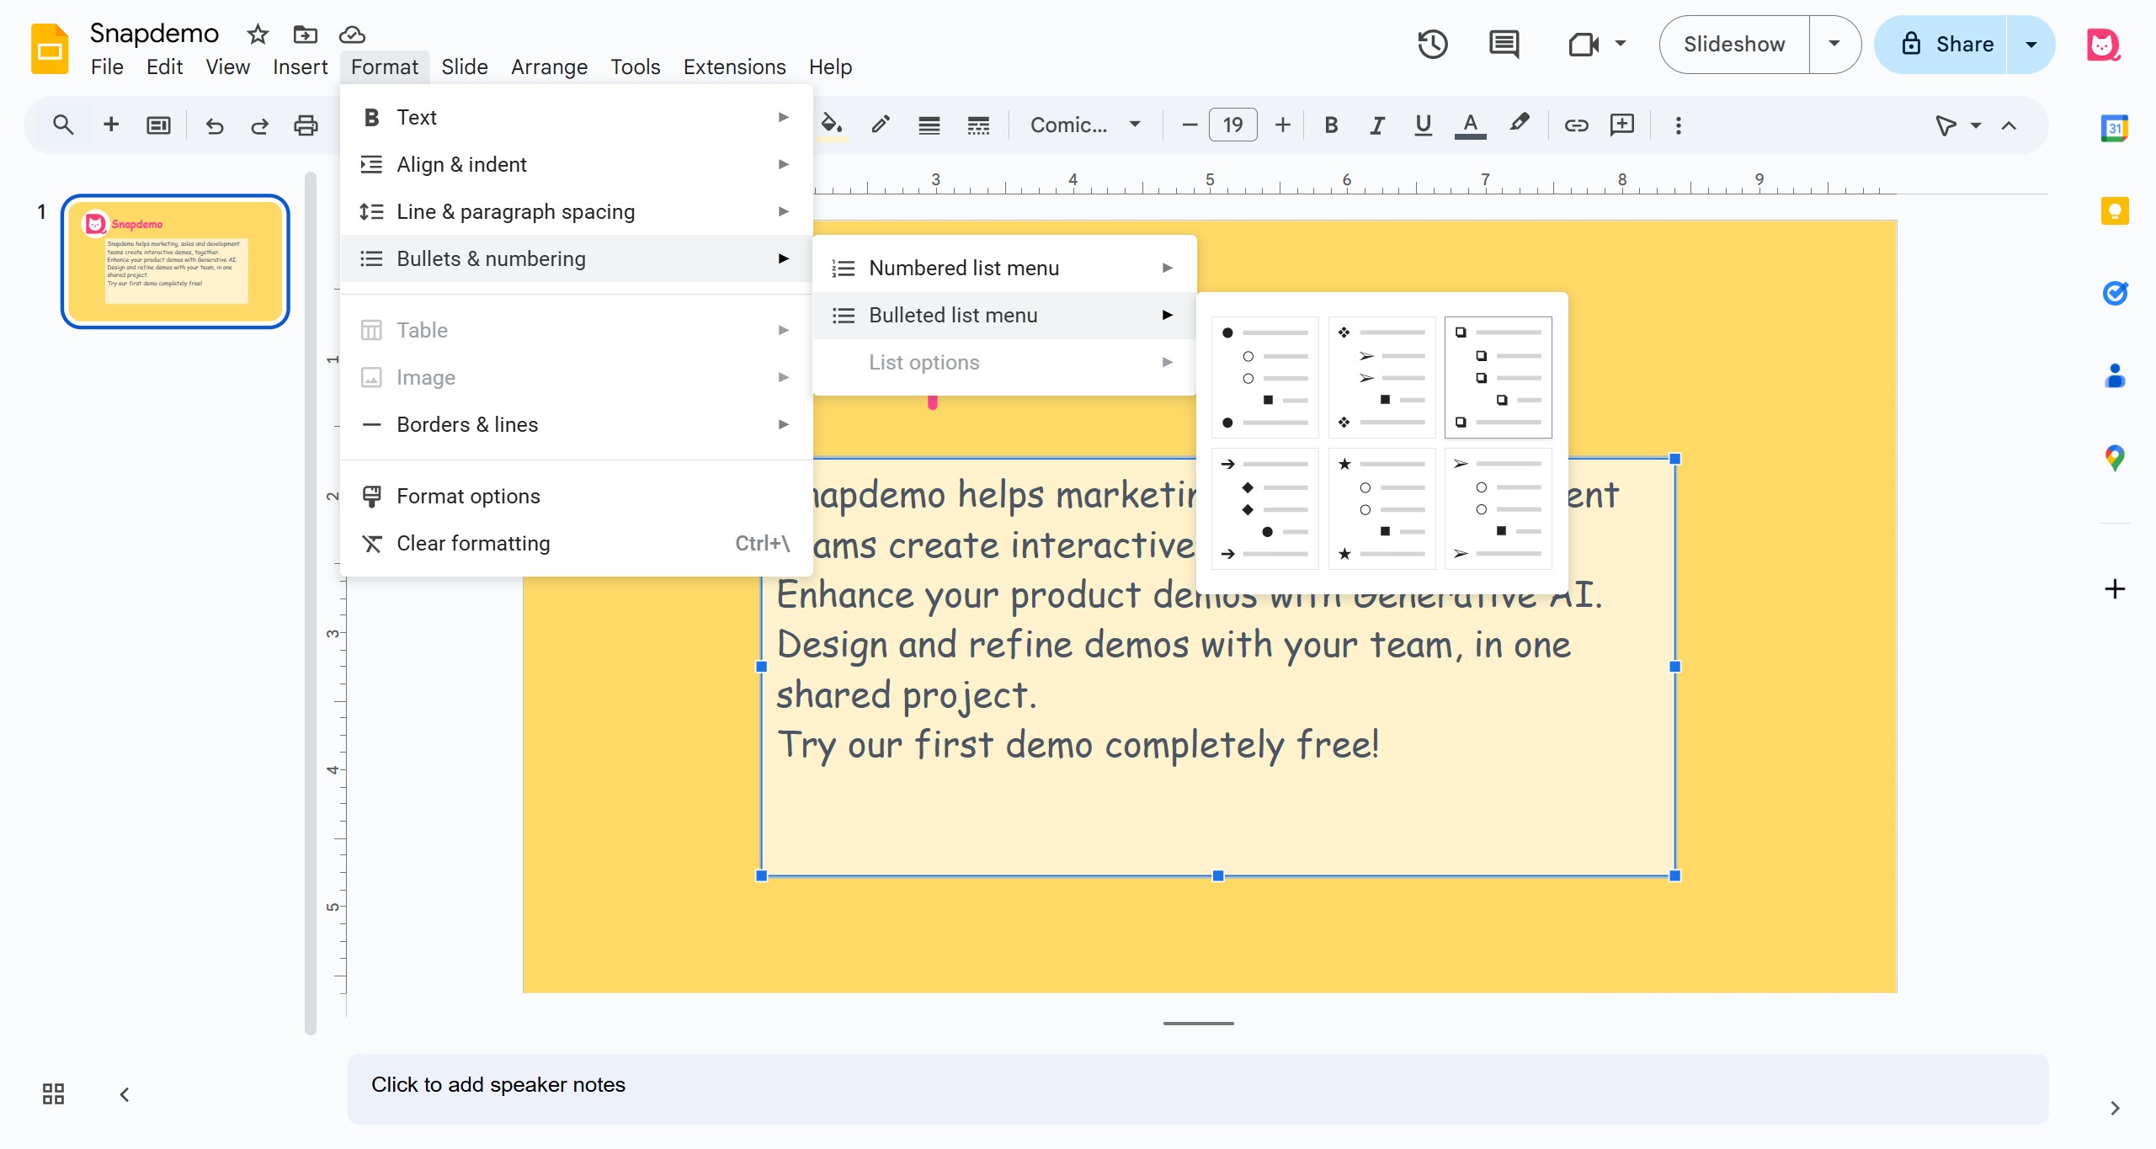This screenshot has height=1149, width=2156.
Task: Expand the Align & indent submenu
Action: (577, 164)
